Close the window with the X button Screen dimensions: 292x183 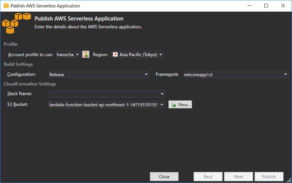point(283,6)
